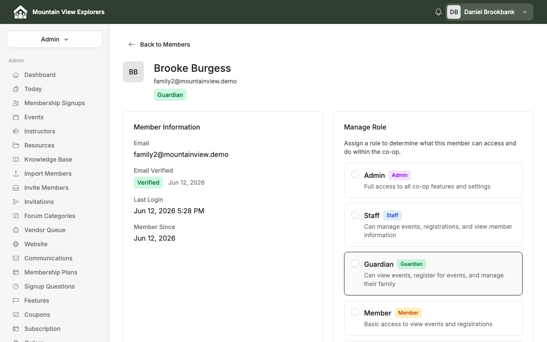
Task: Click the Brooke Burgess heading
Action: coord(192,68)
